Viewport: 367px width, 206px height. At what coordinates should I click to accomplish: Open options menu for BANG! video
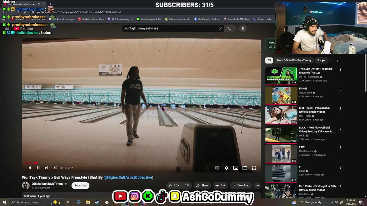tap(341, 89)
